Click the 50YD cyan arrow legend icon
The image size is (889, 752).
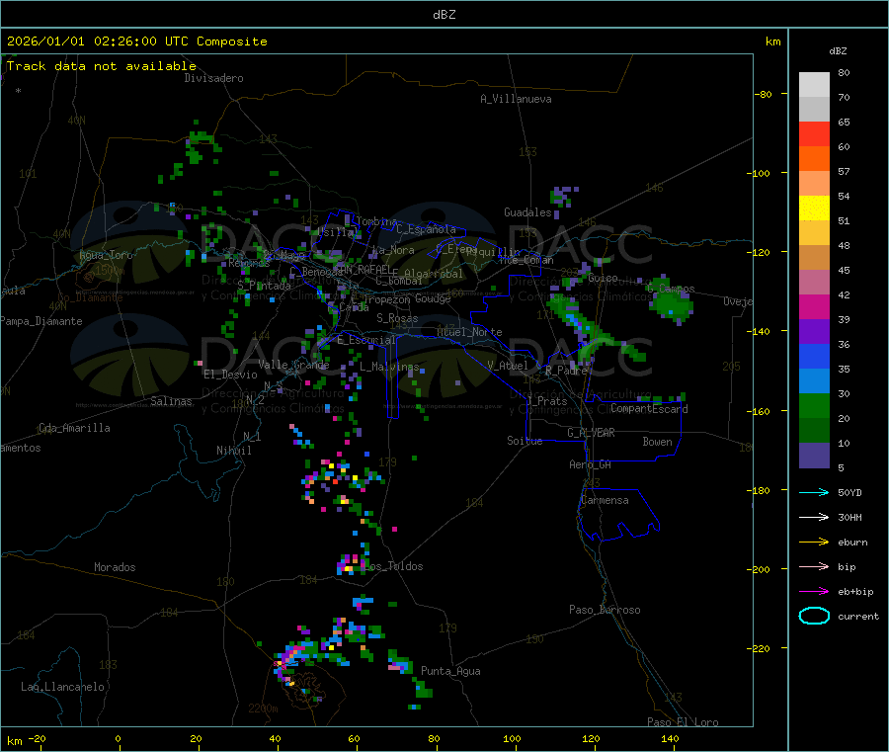[814, 492]
